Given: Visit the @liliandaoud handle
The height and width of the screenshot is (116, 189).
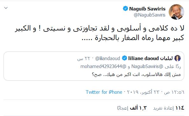Looking at the screenshot, I should point(108,58).
